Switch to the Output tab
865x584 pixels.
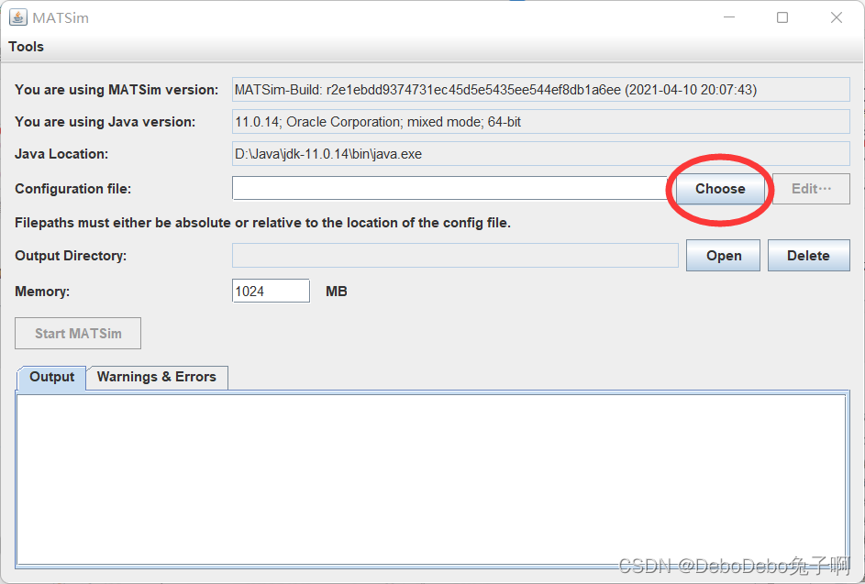click(x=52, y=377)
